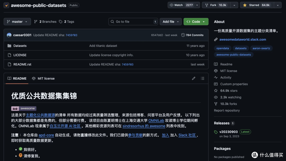Image resolution: width=286 pixels, height=161 pixels.
Task: Open the awesomedataworld.slack.com link
Action: tap(243, 39)
